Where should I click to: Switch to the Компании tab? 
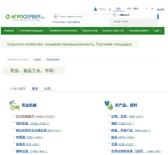tap(53, 59)
